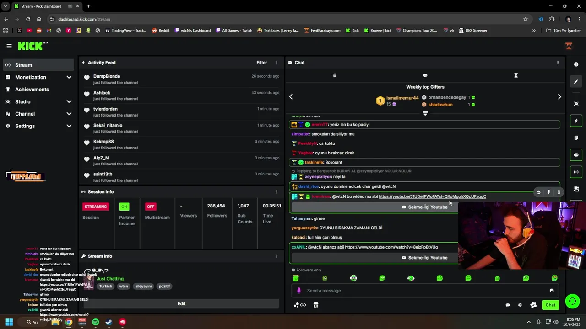
Task: Open Session Info three-dot options
Action: pyautogui.click(x=276, y=192)
